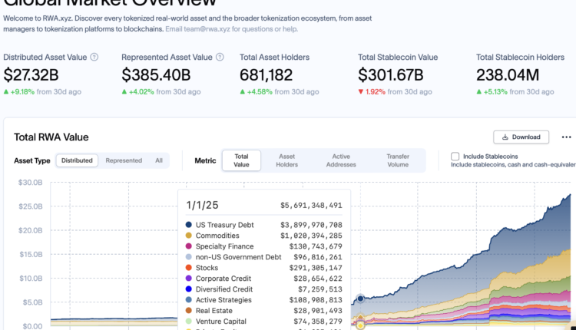Screen dimensions: 576x330
Task: Select the Total Value metric tab
Action: [241, 160]
